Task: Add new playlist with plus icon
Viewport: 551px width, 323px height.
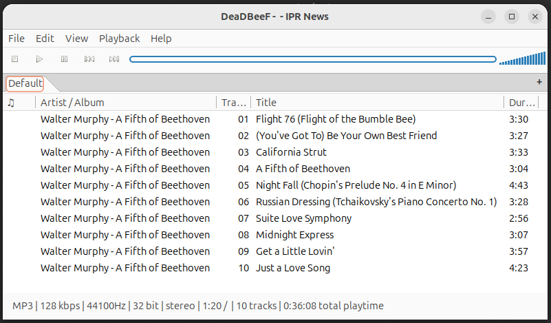Action: [539, 82]
